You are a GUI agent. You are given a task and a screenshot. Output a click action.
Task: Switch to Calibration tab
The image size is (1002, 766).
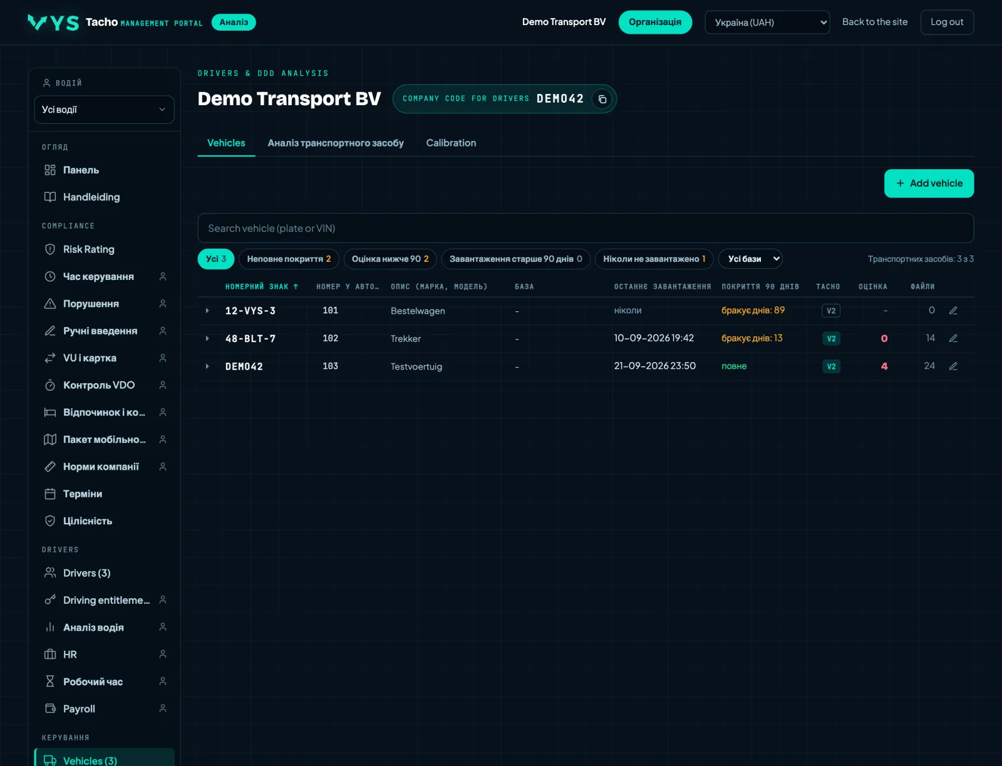[x=451, y=143]
